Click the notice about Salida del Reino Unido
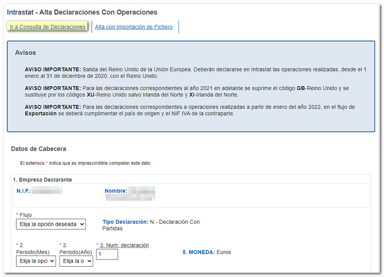Viewport: 384px width, 277px height. tap(195, 73)
